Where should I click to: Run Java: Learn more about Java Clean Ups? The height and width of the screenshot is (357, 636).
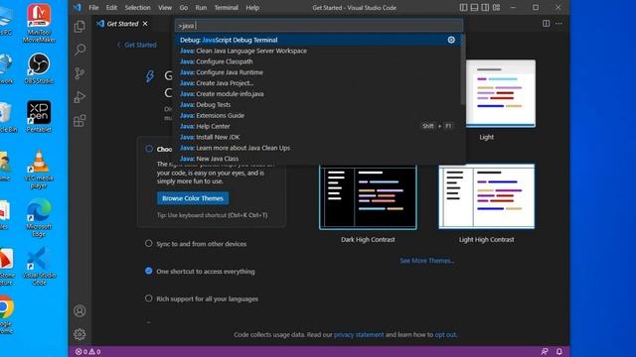318,148
